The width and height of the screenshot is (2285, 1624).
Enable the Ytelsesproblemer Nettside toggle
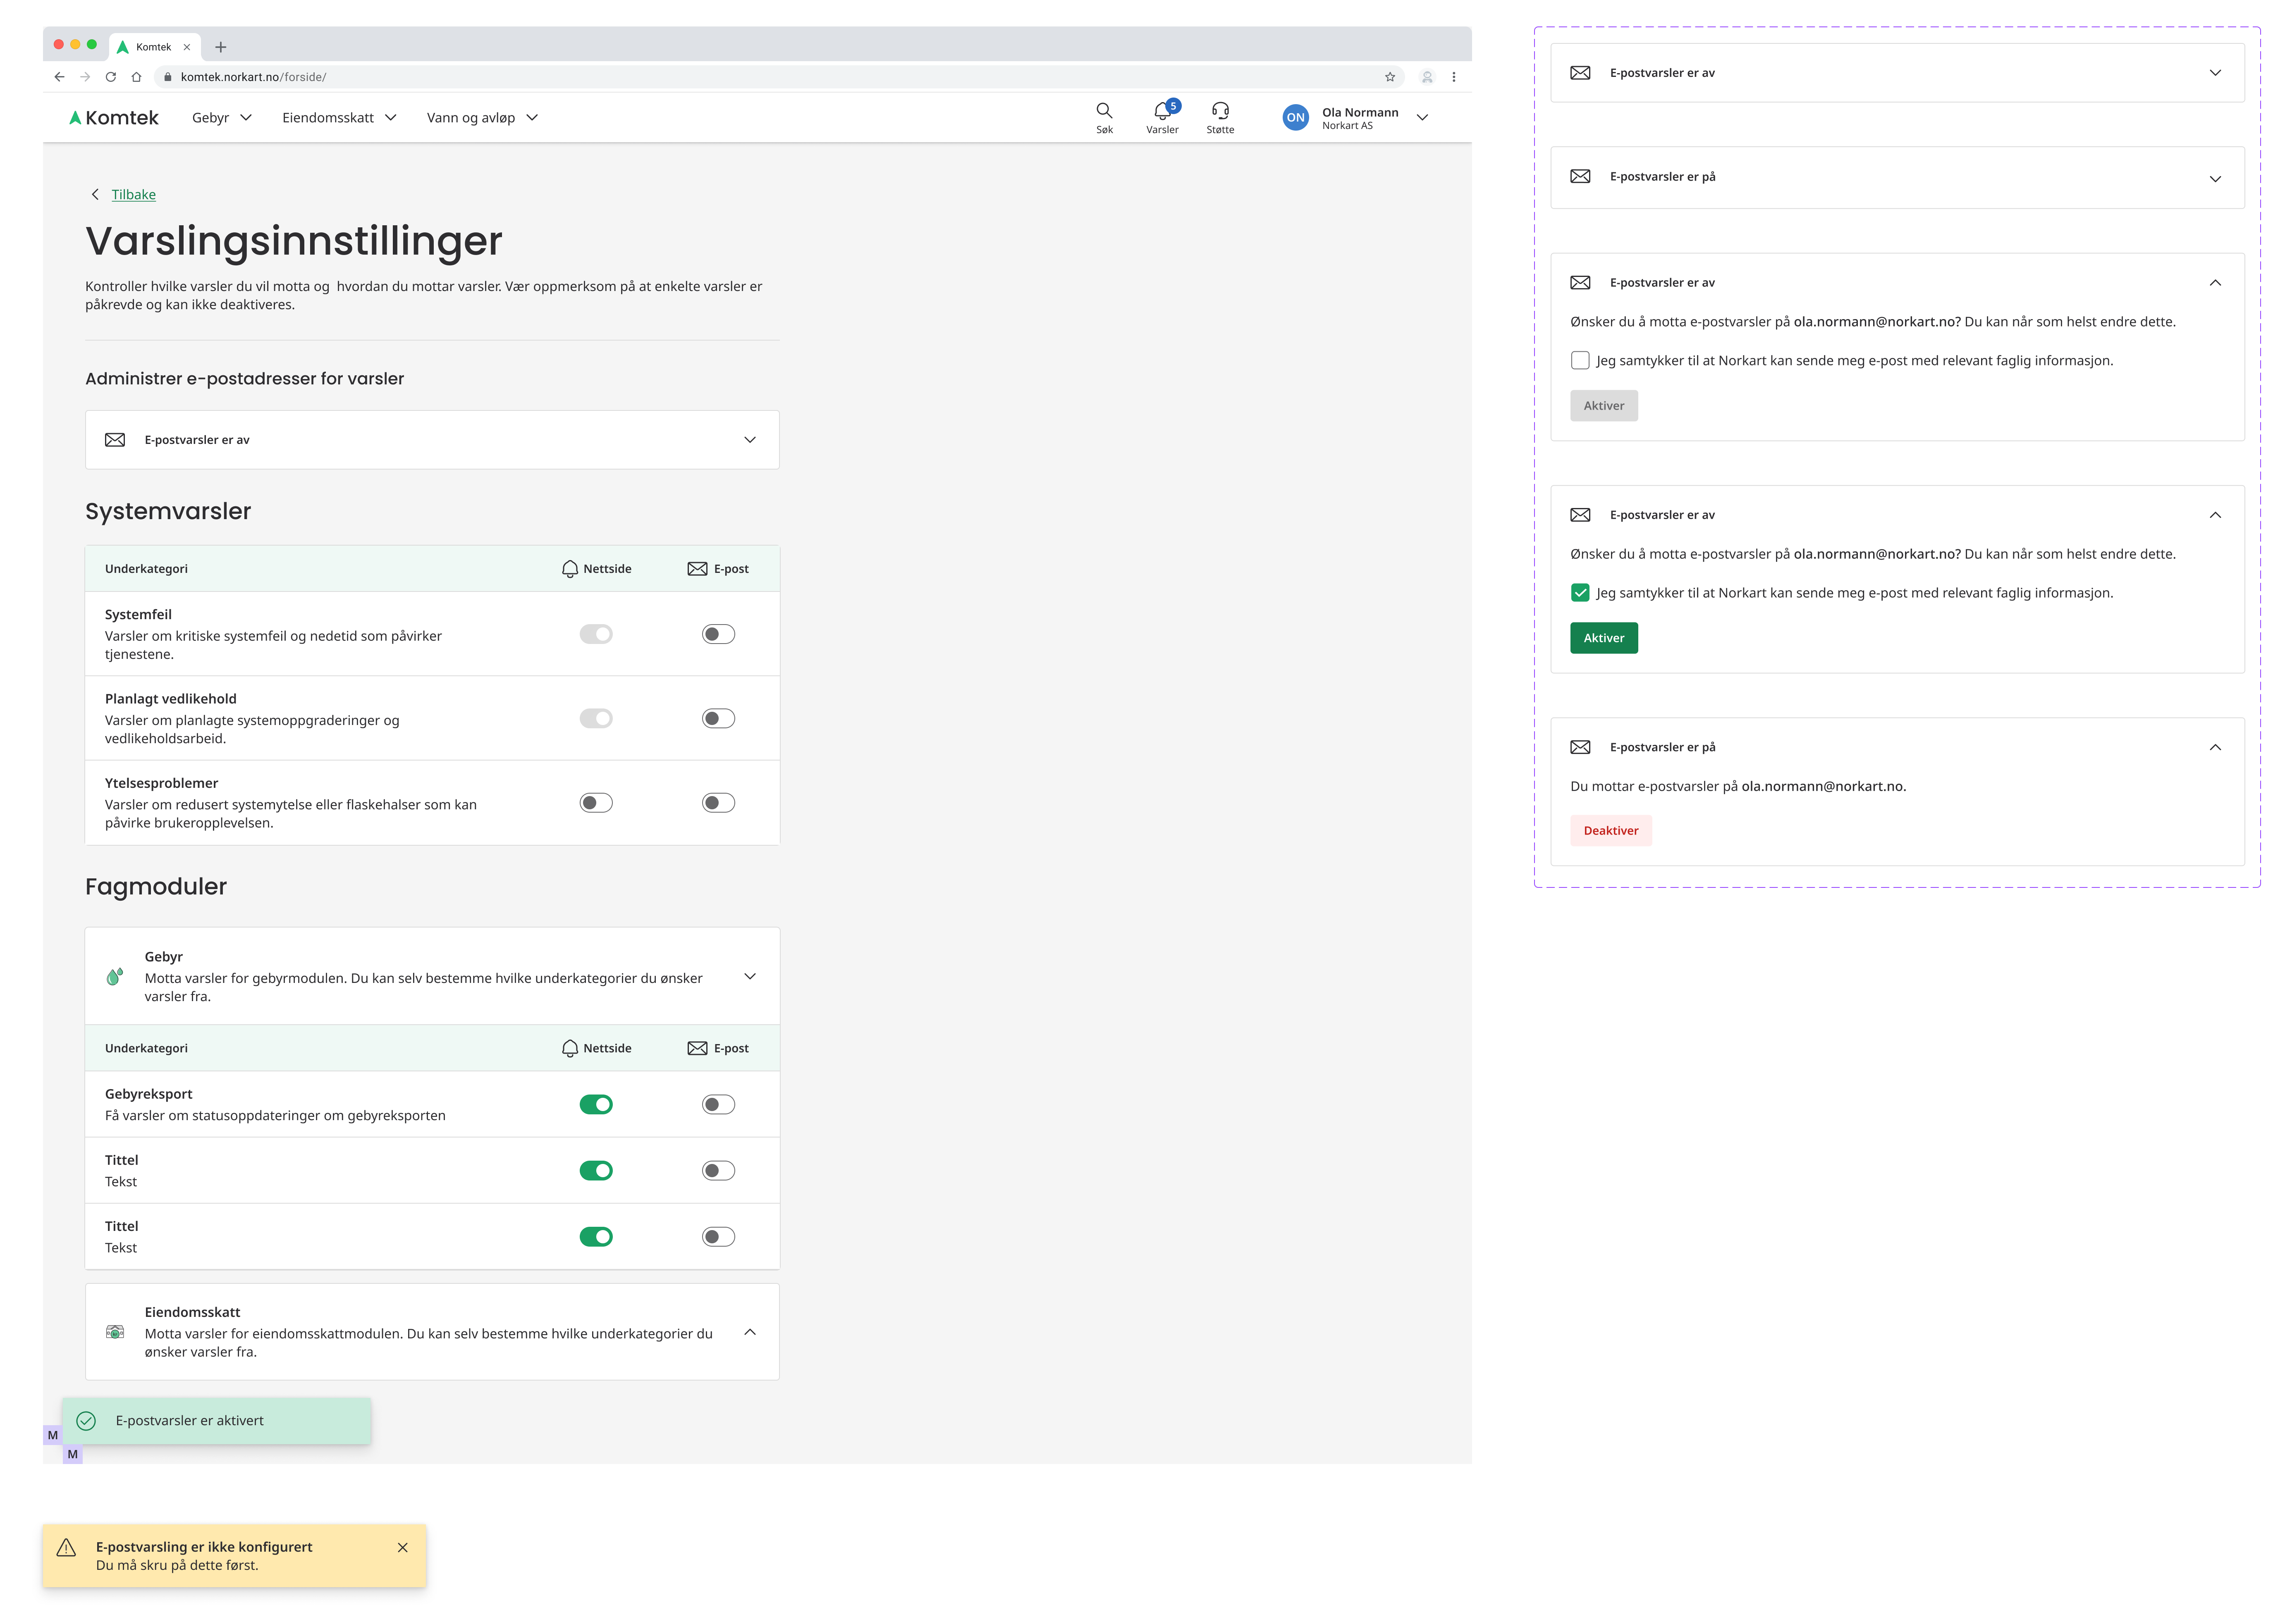click(x=595, y=803)
